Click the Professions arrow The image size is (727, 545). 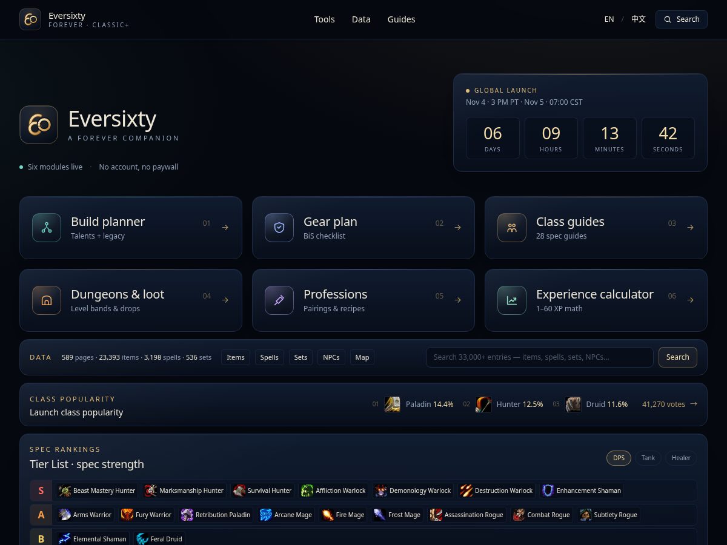point(457,300)
